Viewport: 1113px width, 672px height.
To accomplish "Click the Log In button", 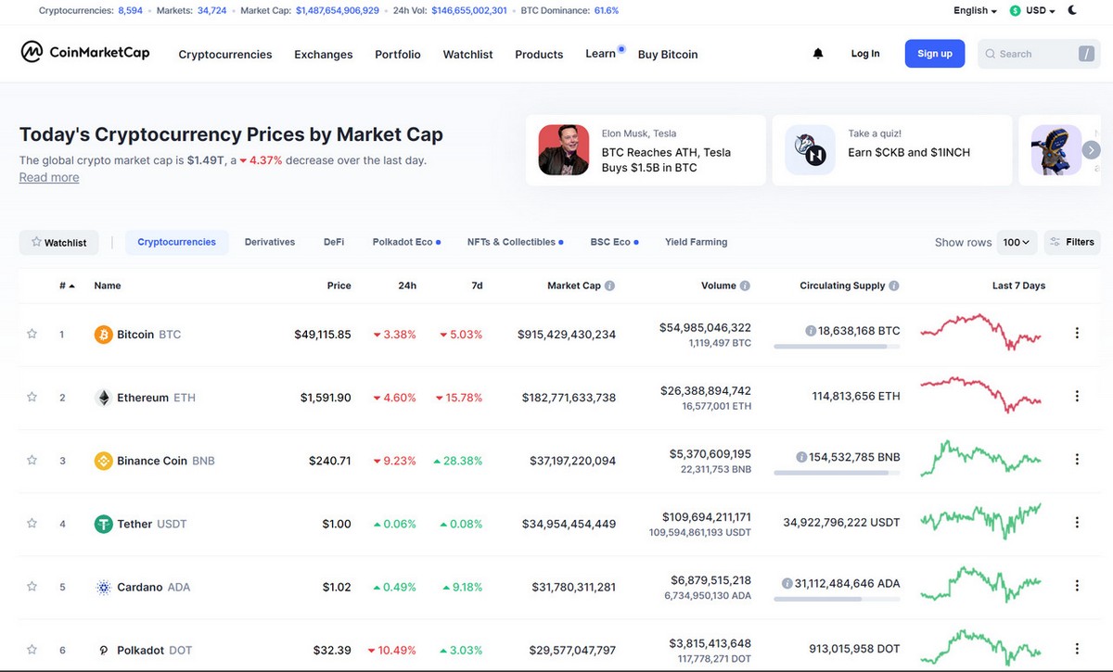I will click(x=865, y=54).
